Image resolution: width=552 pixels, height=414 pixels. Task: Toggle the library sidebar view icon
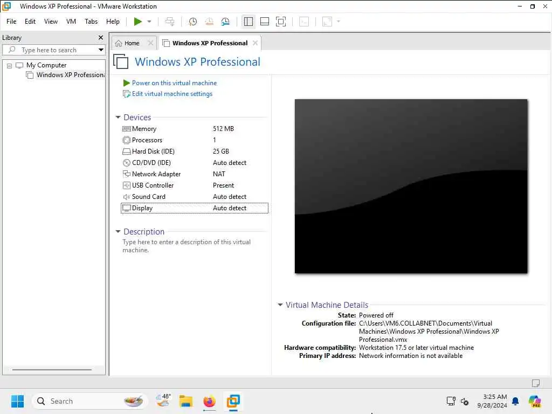point(248,22)
